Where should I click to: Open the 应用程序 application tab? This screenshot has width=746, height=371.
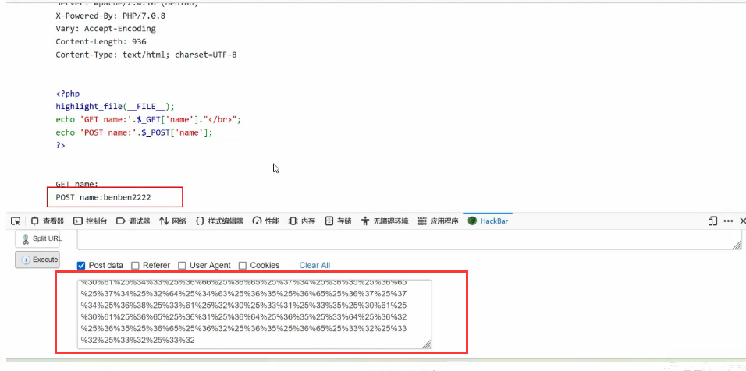pos(439,221)
